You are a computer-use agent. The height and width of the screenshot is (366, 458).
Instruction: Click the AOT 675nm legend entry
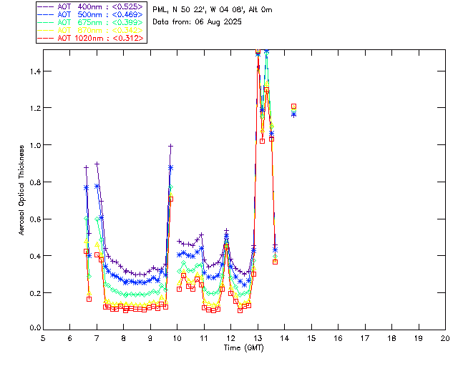[91, 22]
